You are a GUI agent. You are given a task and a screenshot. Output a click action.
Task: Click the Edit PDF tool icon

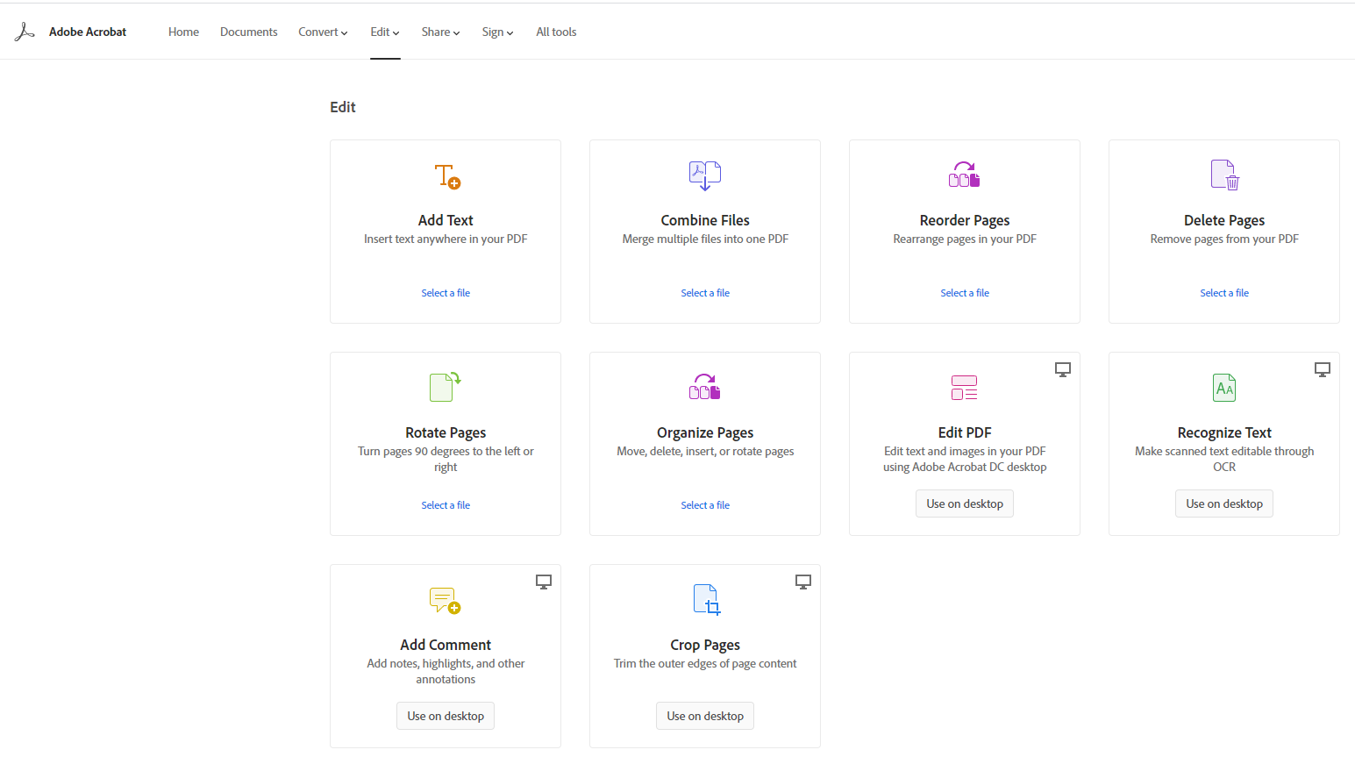pos(964,388)
